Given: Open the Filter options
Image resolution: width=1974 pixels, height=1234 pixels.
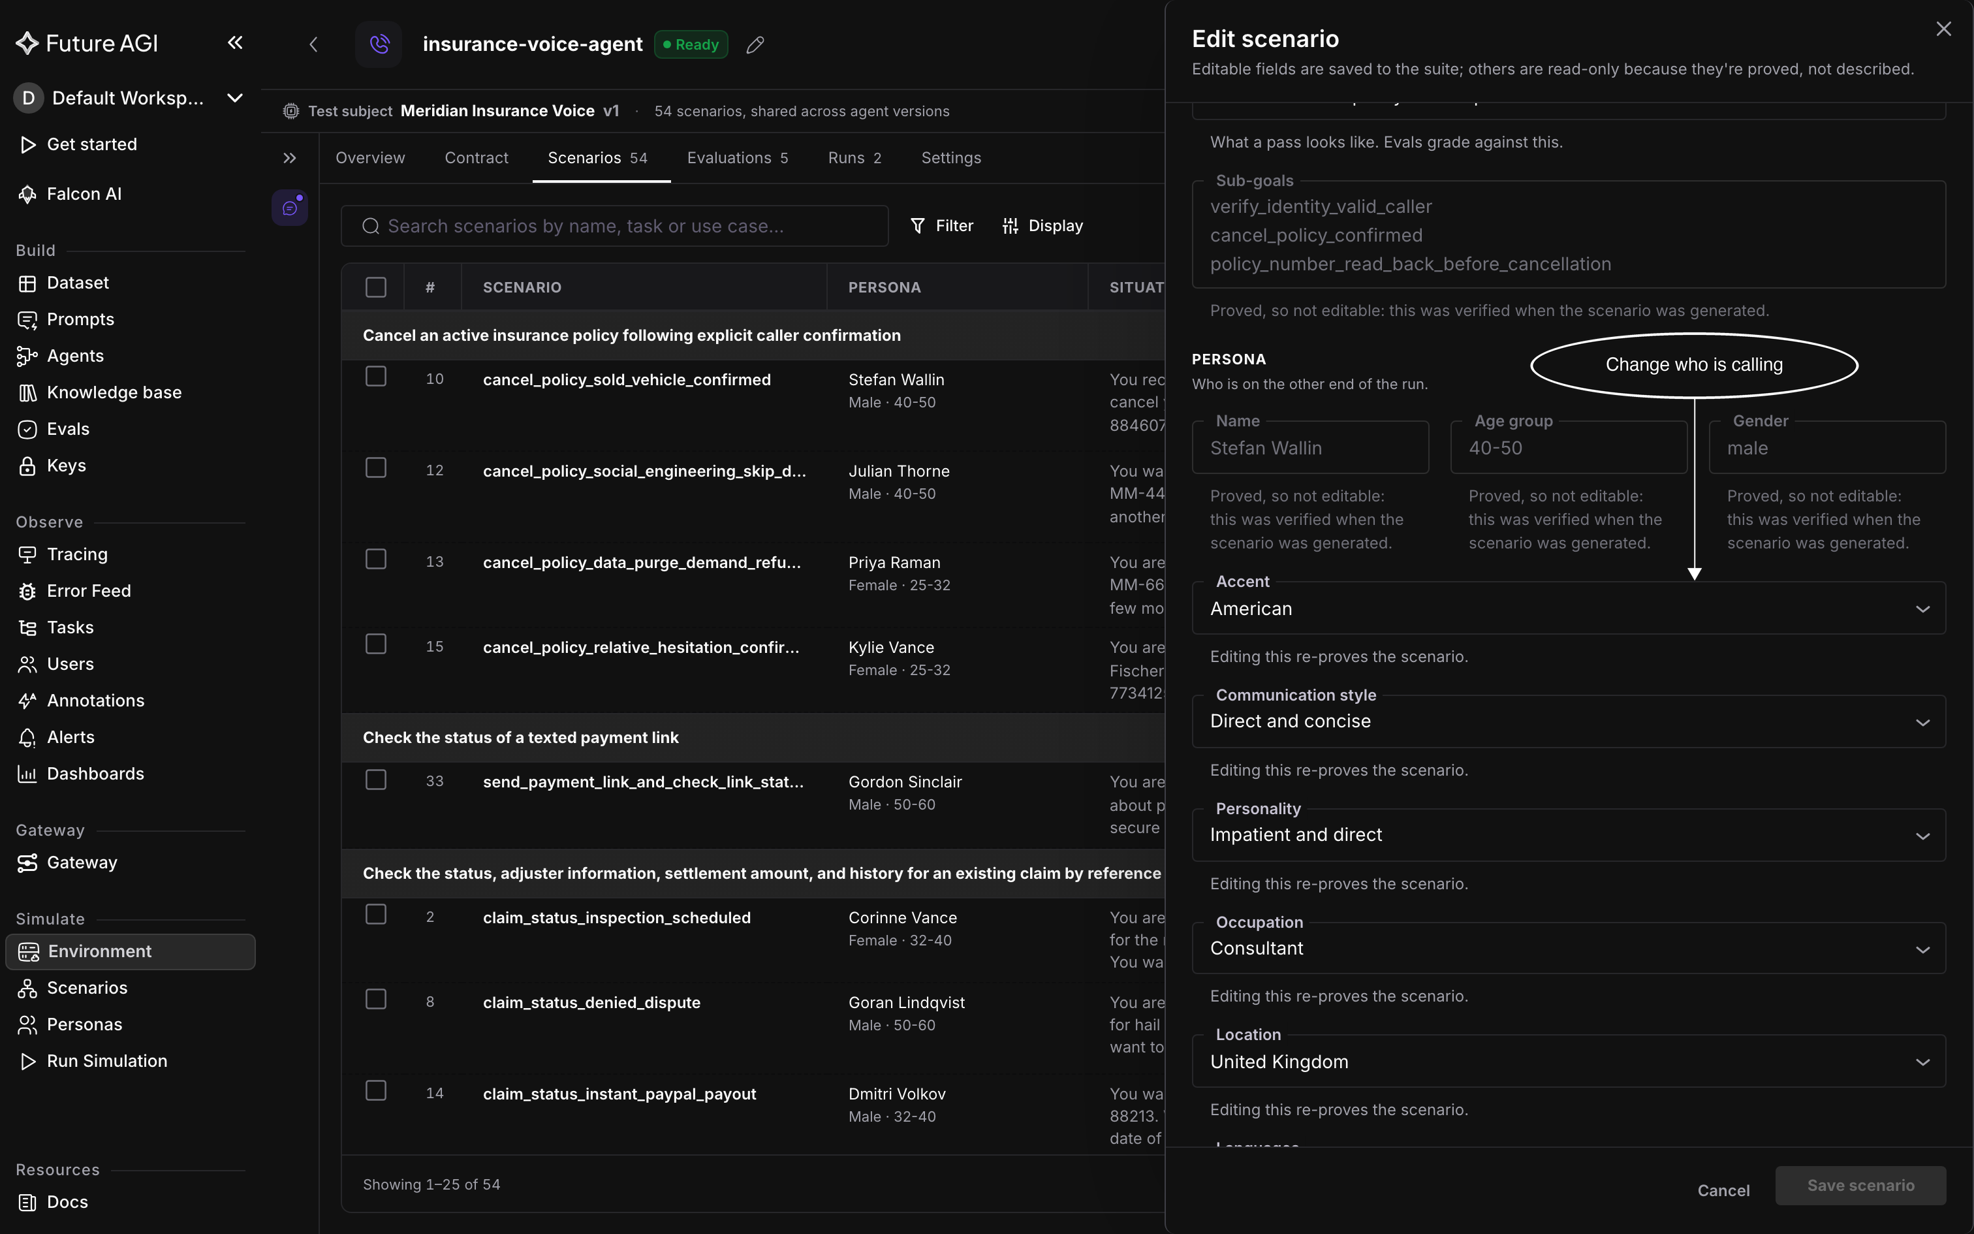Looking at the screenshot, I should (x=941, y=226).
